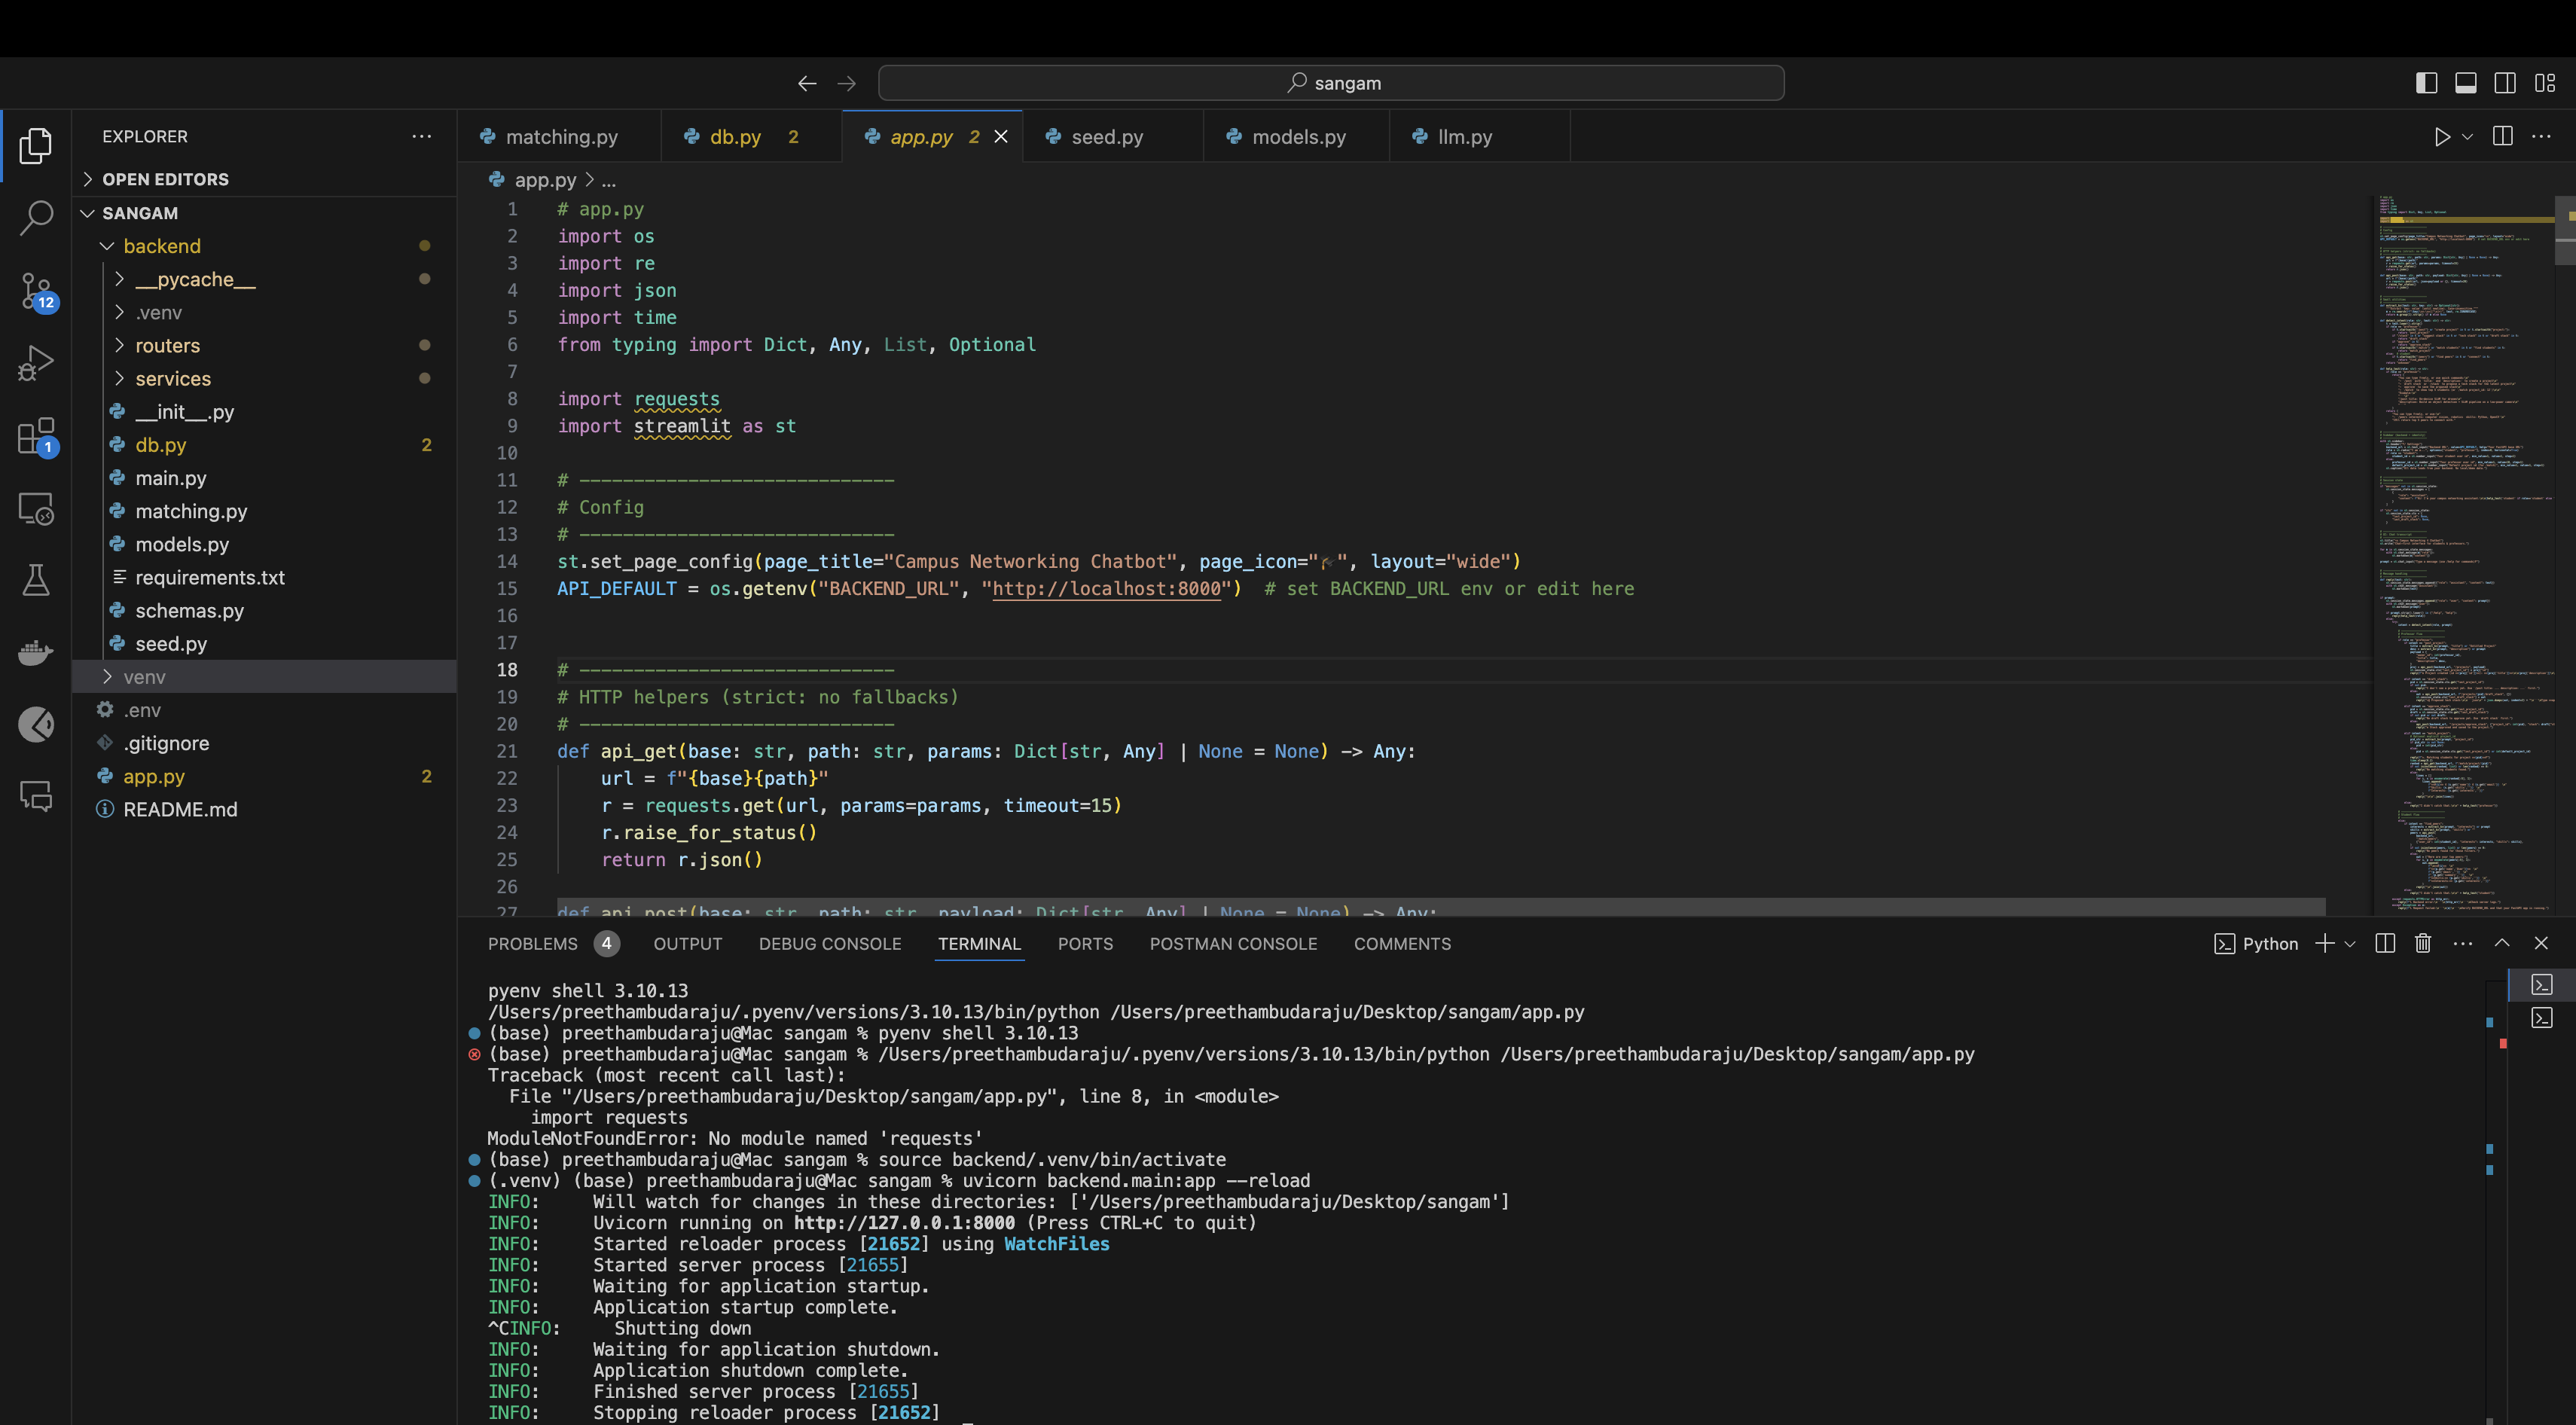Kill terminal with trash icon
This screenshot has width=2576, height=1425.
2423,943
